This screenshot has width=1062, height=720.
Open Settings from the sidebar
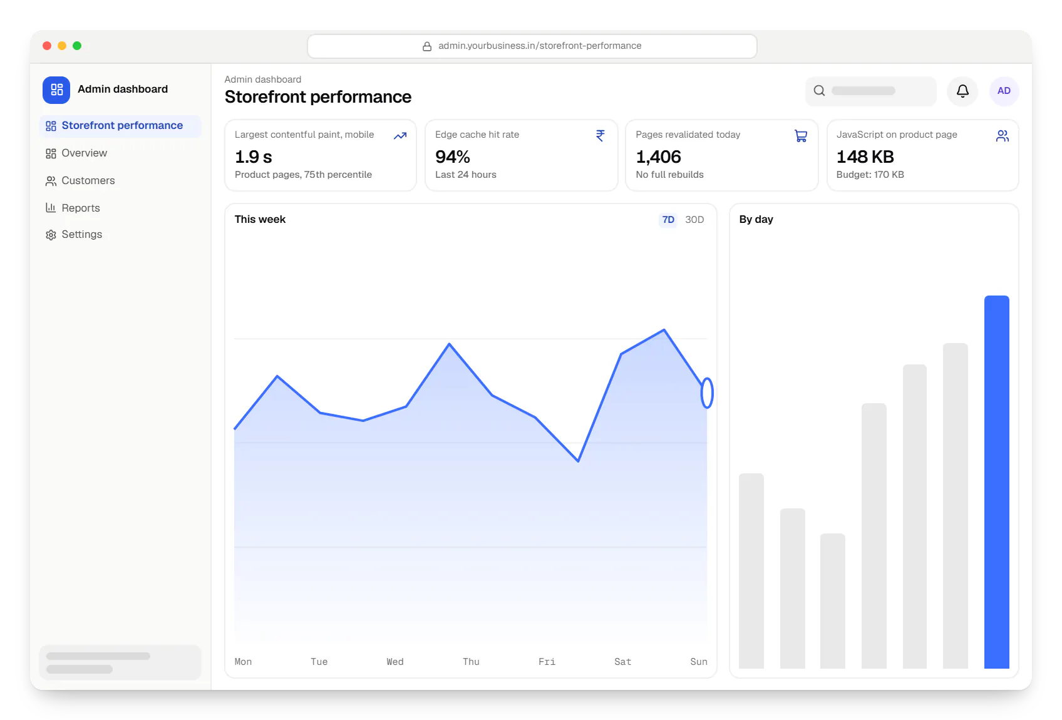tap(120, 235)
